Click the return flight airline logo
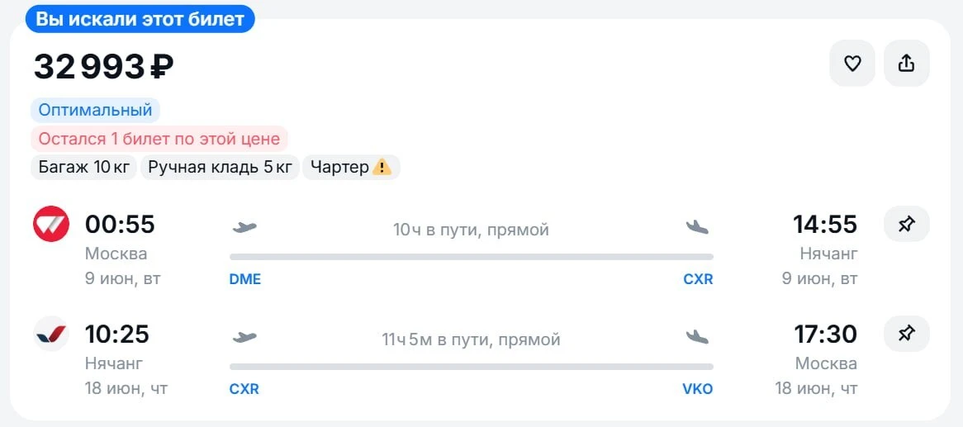 (51, 334)
